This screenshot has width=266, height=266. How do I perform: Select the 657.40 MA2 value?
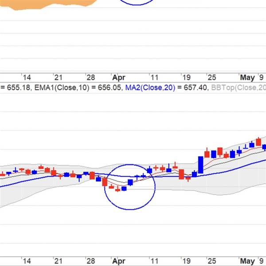pos(195,87)
